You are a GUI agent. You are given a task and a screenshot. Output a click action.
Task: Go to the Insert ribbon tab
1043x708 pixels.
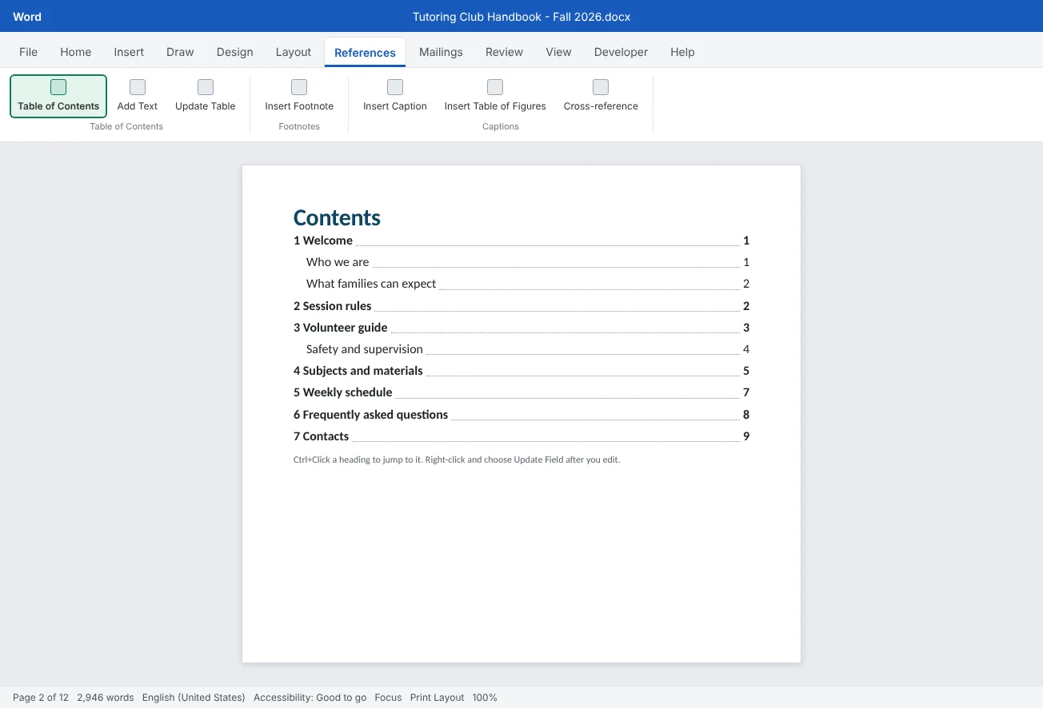coord(129,52)
